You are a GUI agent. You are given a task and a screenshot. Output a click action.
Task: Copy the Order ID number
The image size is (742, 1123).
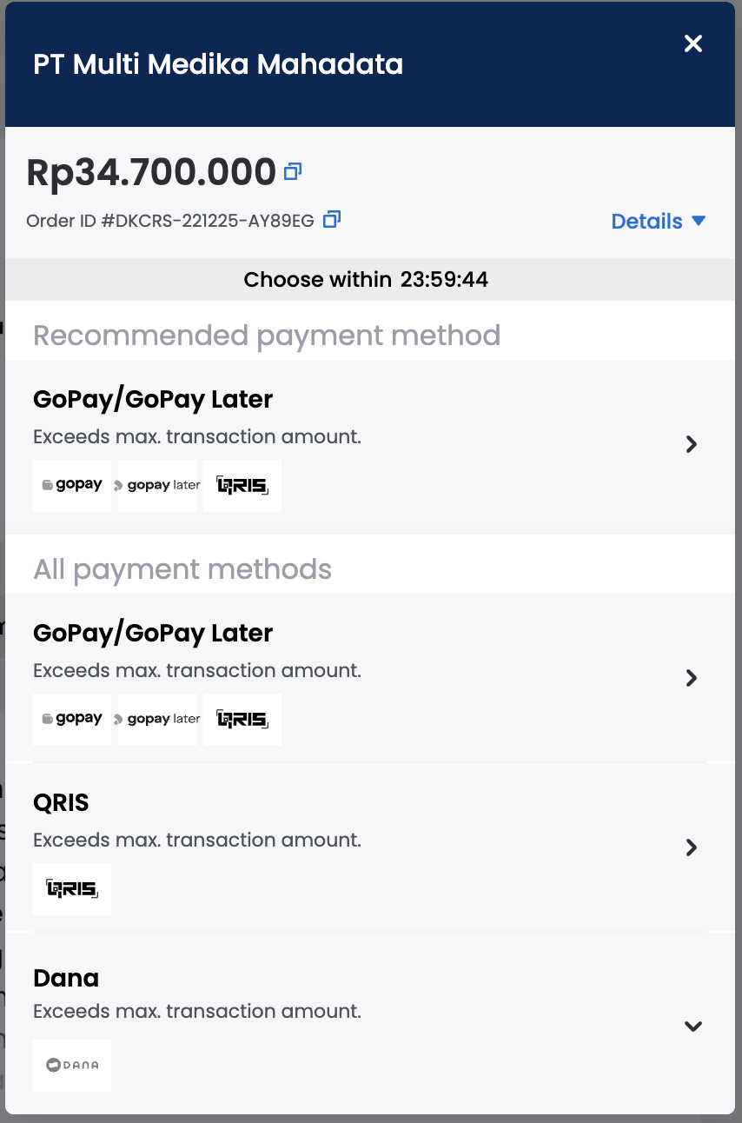331,220
